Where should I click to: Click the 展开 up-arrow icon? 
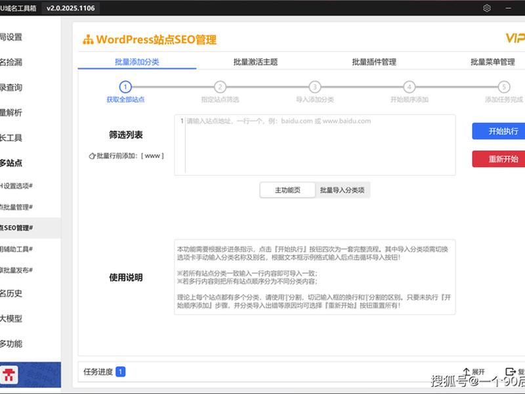467,372
